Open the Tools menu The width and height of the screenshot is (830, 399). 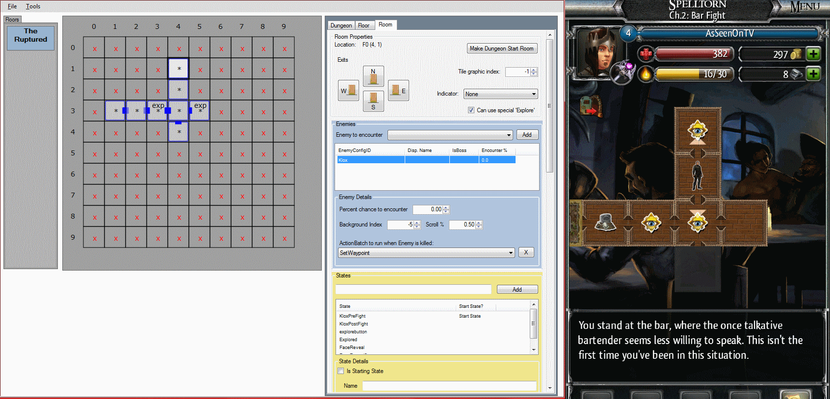click(x=33, y=6)
